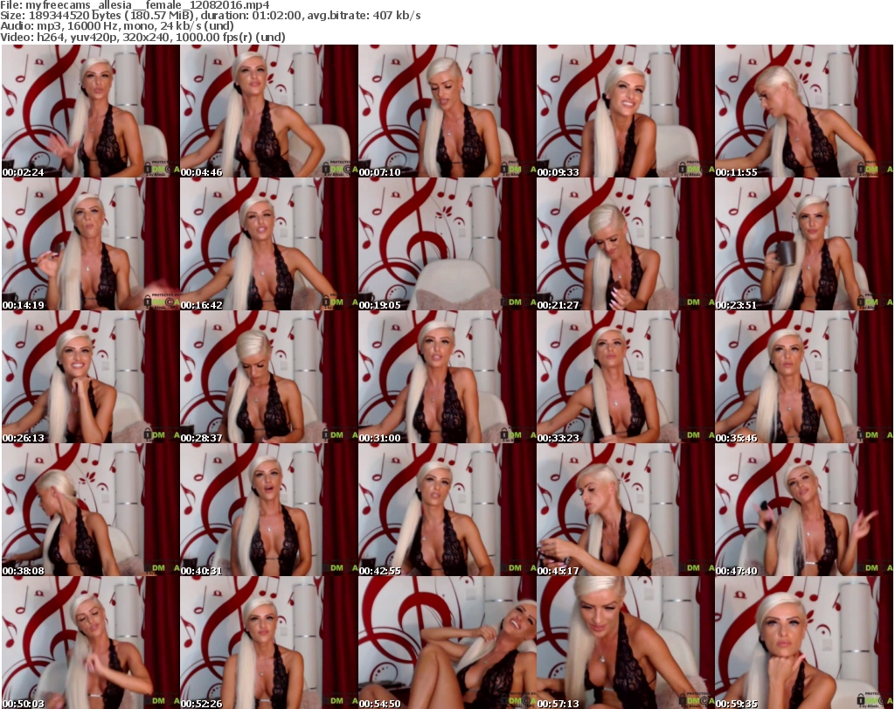The height and width of the screenshot is (709, 895).
Task: Select the thumbnail at 00:16:42
Action: [269, 244]
